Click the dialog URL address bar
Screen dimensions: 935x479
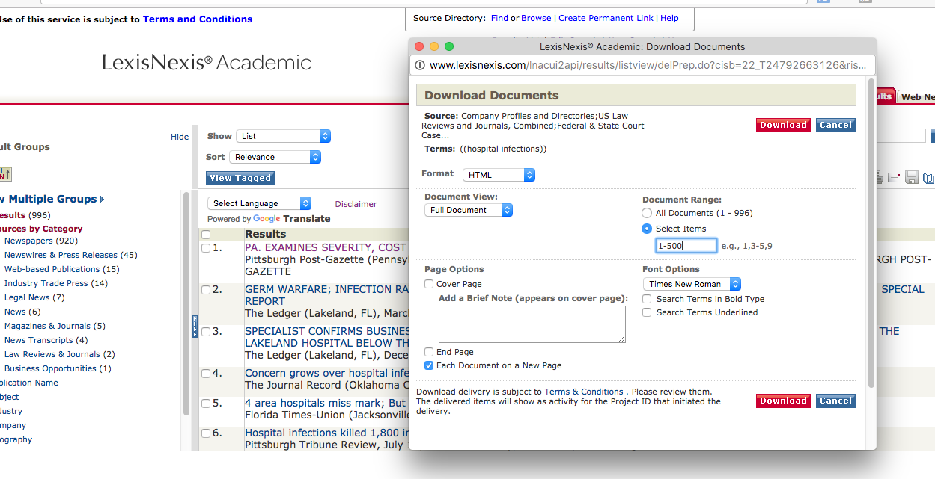pyautogui.click(x=644, y=65)
